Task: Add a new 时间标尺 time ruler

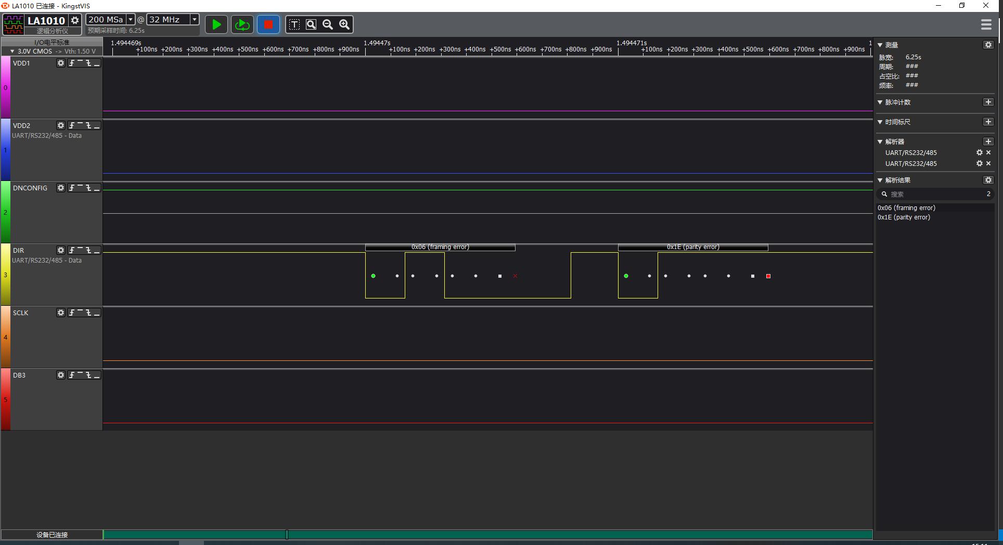Action: (x=988, y=122)
